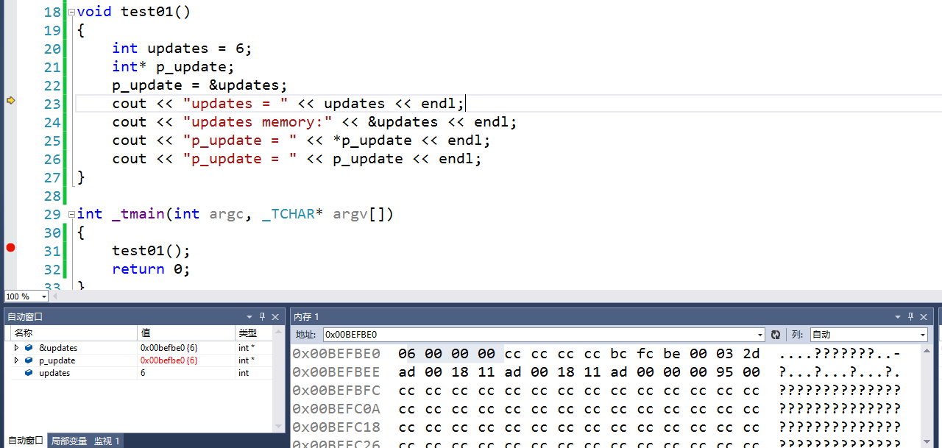
Task: Click the re-evaluate refresh icon in memory window
Action: point(776,335)
